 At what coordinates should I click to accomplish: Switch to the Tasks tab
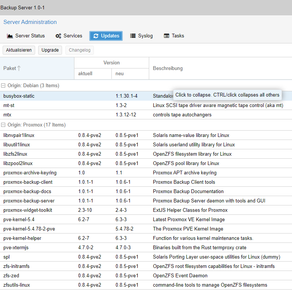click(174, 36)
